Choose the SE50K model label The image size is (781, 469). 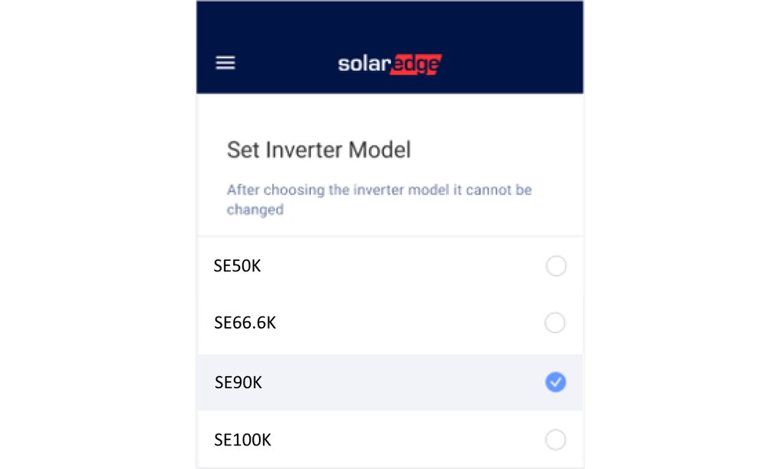pyautogui.click(x=238, y=266)
